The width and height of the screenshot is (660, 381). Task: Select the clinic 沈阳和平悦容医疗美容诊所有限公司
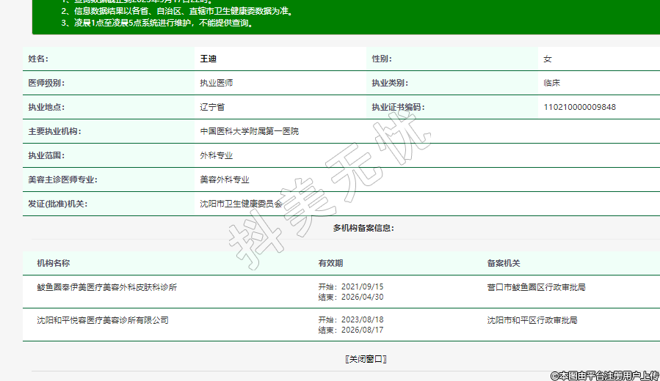103,320
